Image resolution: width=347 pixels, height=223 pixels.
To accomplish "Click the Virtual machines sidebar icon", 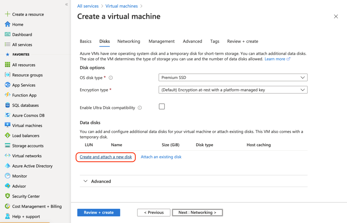I will coord(7,125).
